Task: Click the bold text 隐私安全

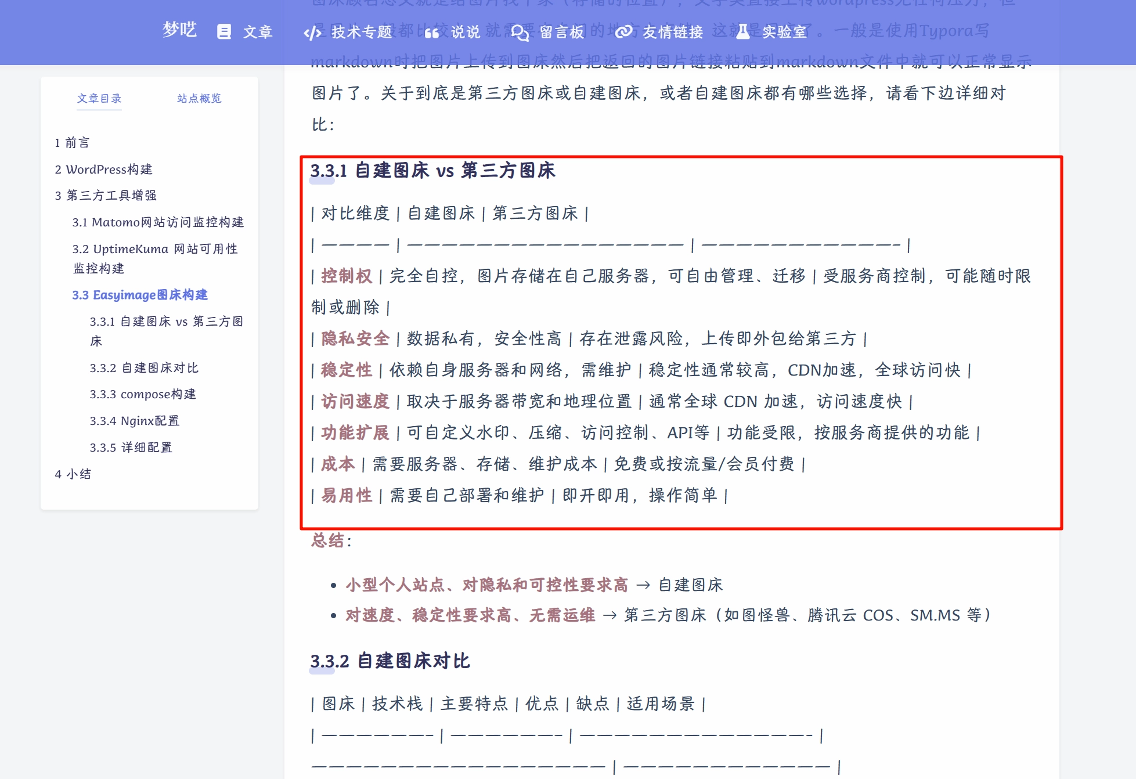Action: tap(355, 339)
